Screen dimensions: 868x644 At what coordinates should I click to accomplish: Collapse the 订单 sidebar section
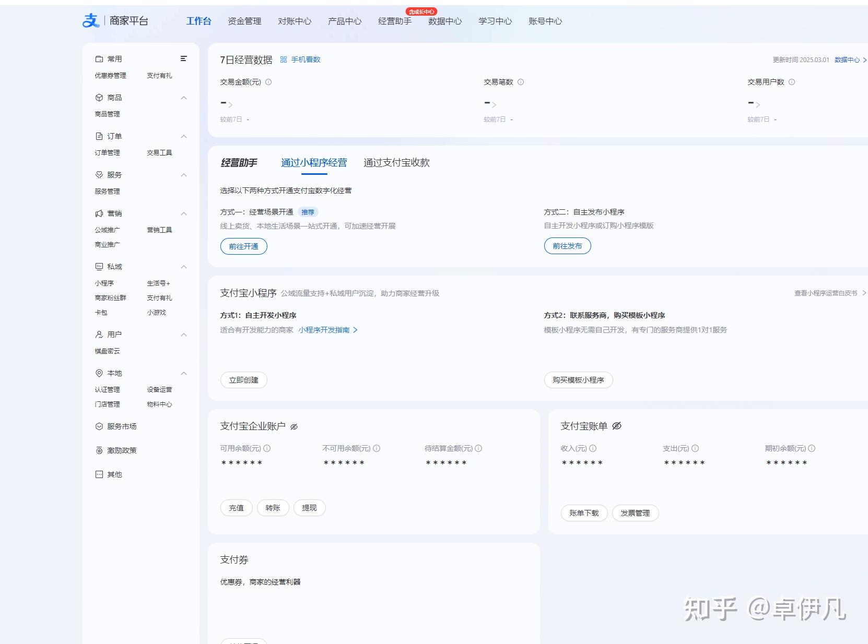coord(183,136)
